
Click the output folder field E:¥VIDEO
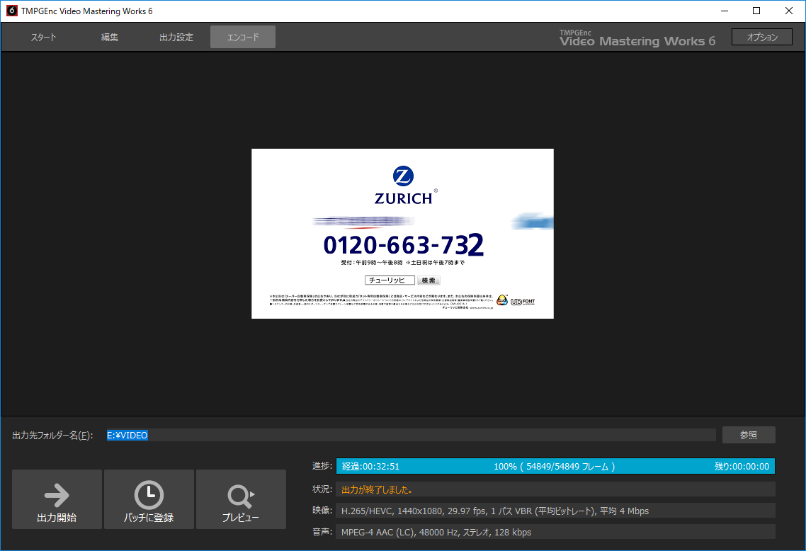411,435
